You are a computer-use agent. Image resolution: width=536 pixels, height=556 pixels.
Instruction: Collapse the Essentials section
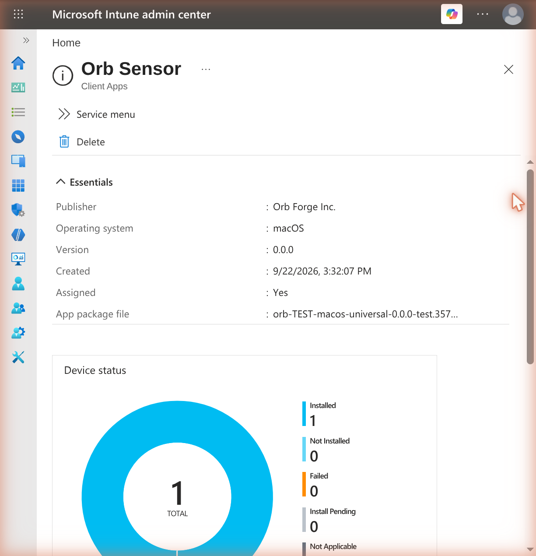point(84,182)
